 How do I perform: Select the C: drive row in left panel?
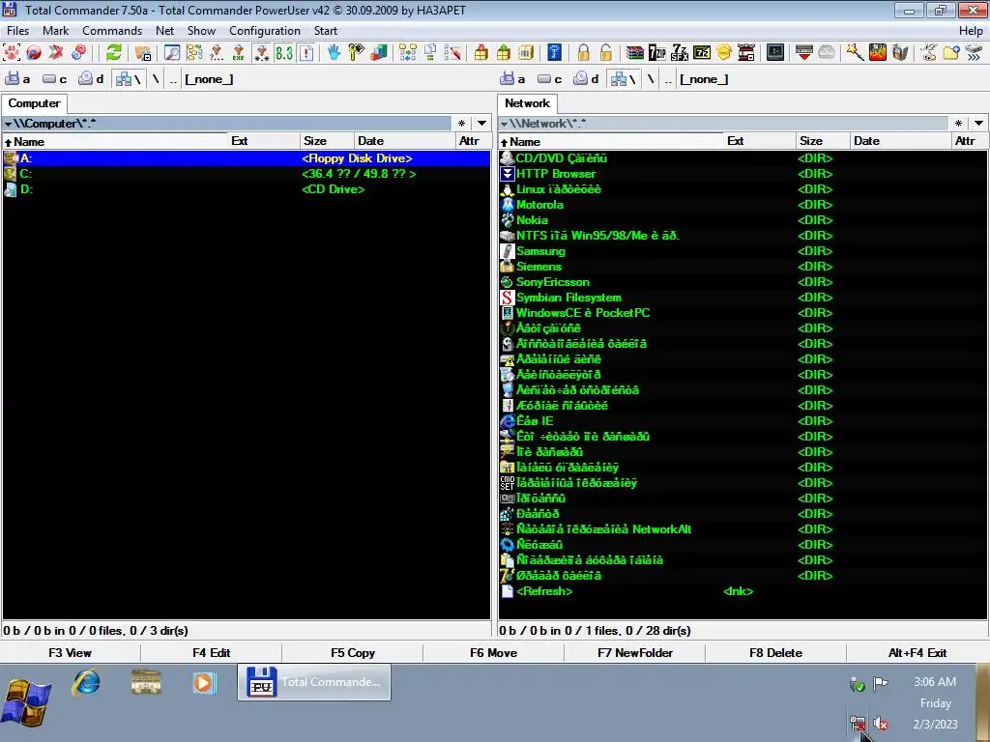point(247,174)
